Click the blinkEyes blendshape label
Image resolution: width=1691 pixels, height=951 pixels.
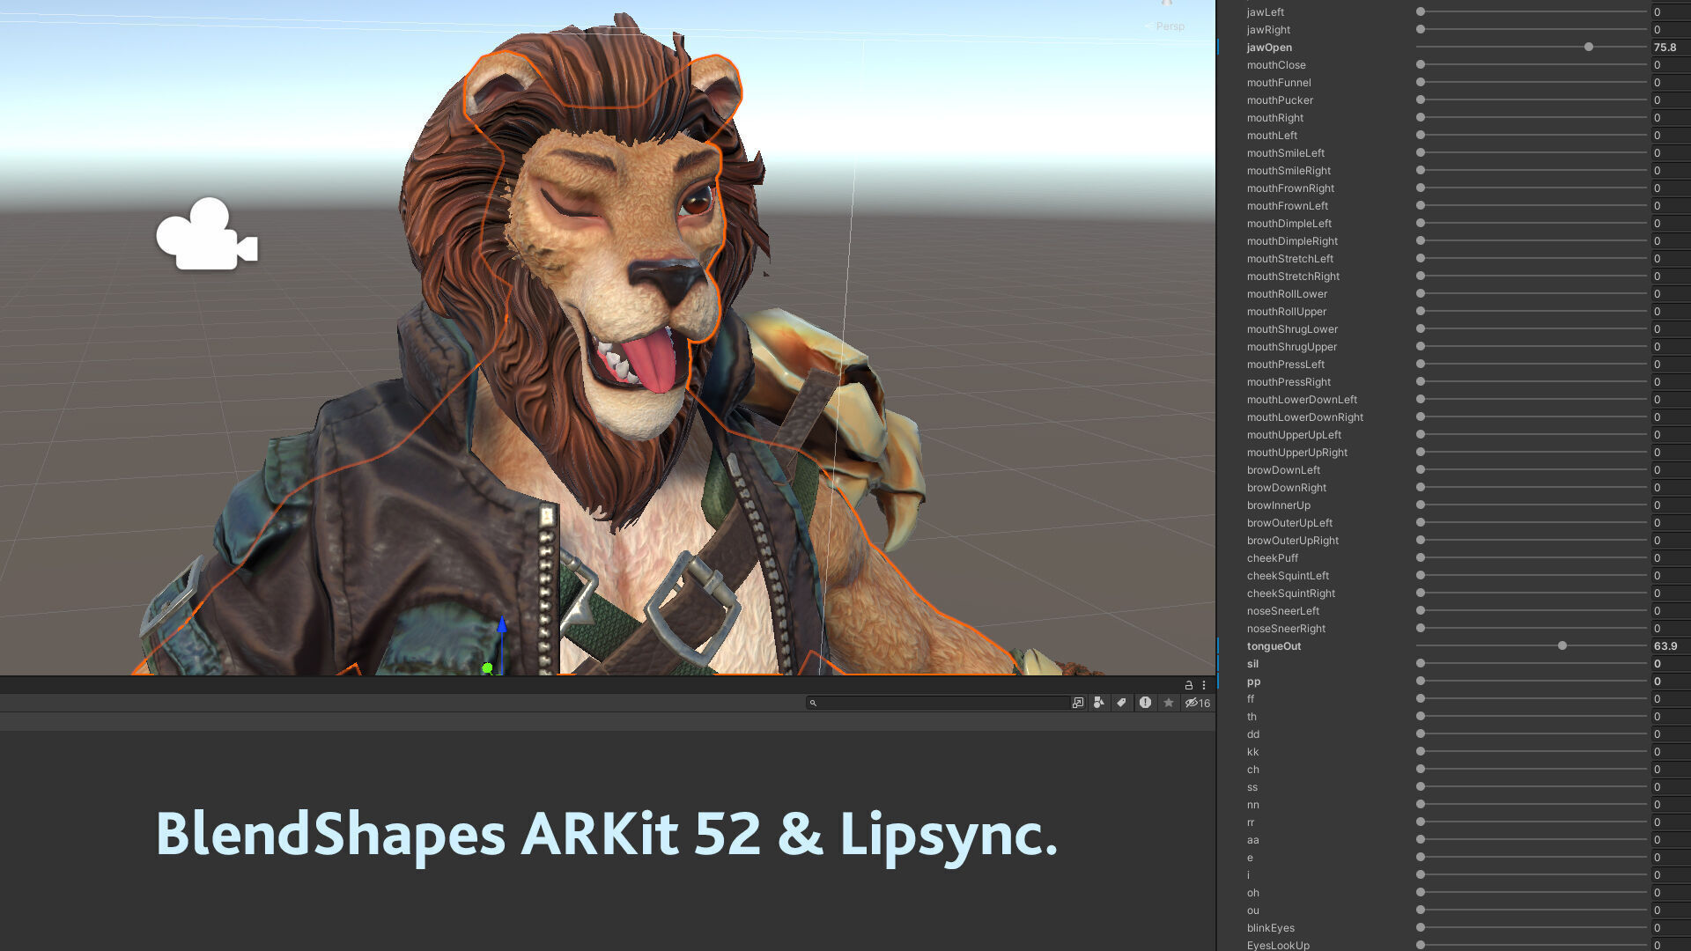tap(1270, 928)
